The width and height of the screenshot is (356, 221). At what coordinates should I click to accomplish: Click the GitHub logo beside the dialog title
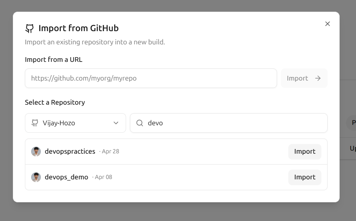coord(30,28)
